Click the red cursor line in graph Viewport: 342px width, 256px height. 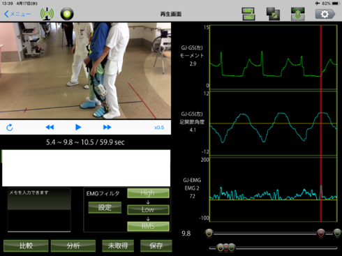(x=321, y=123)
